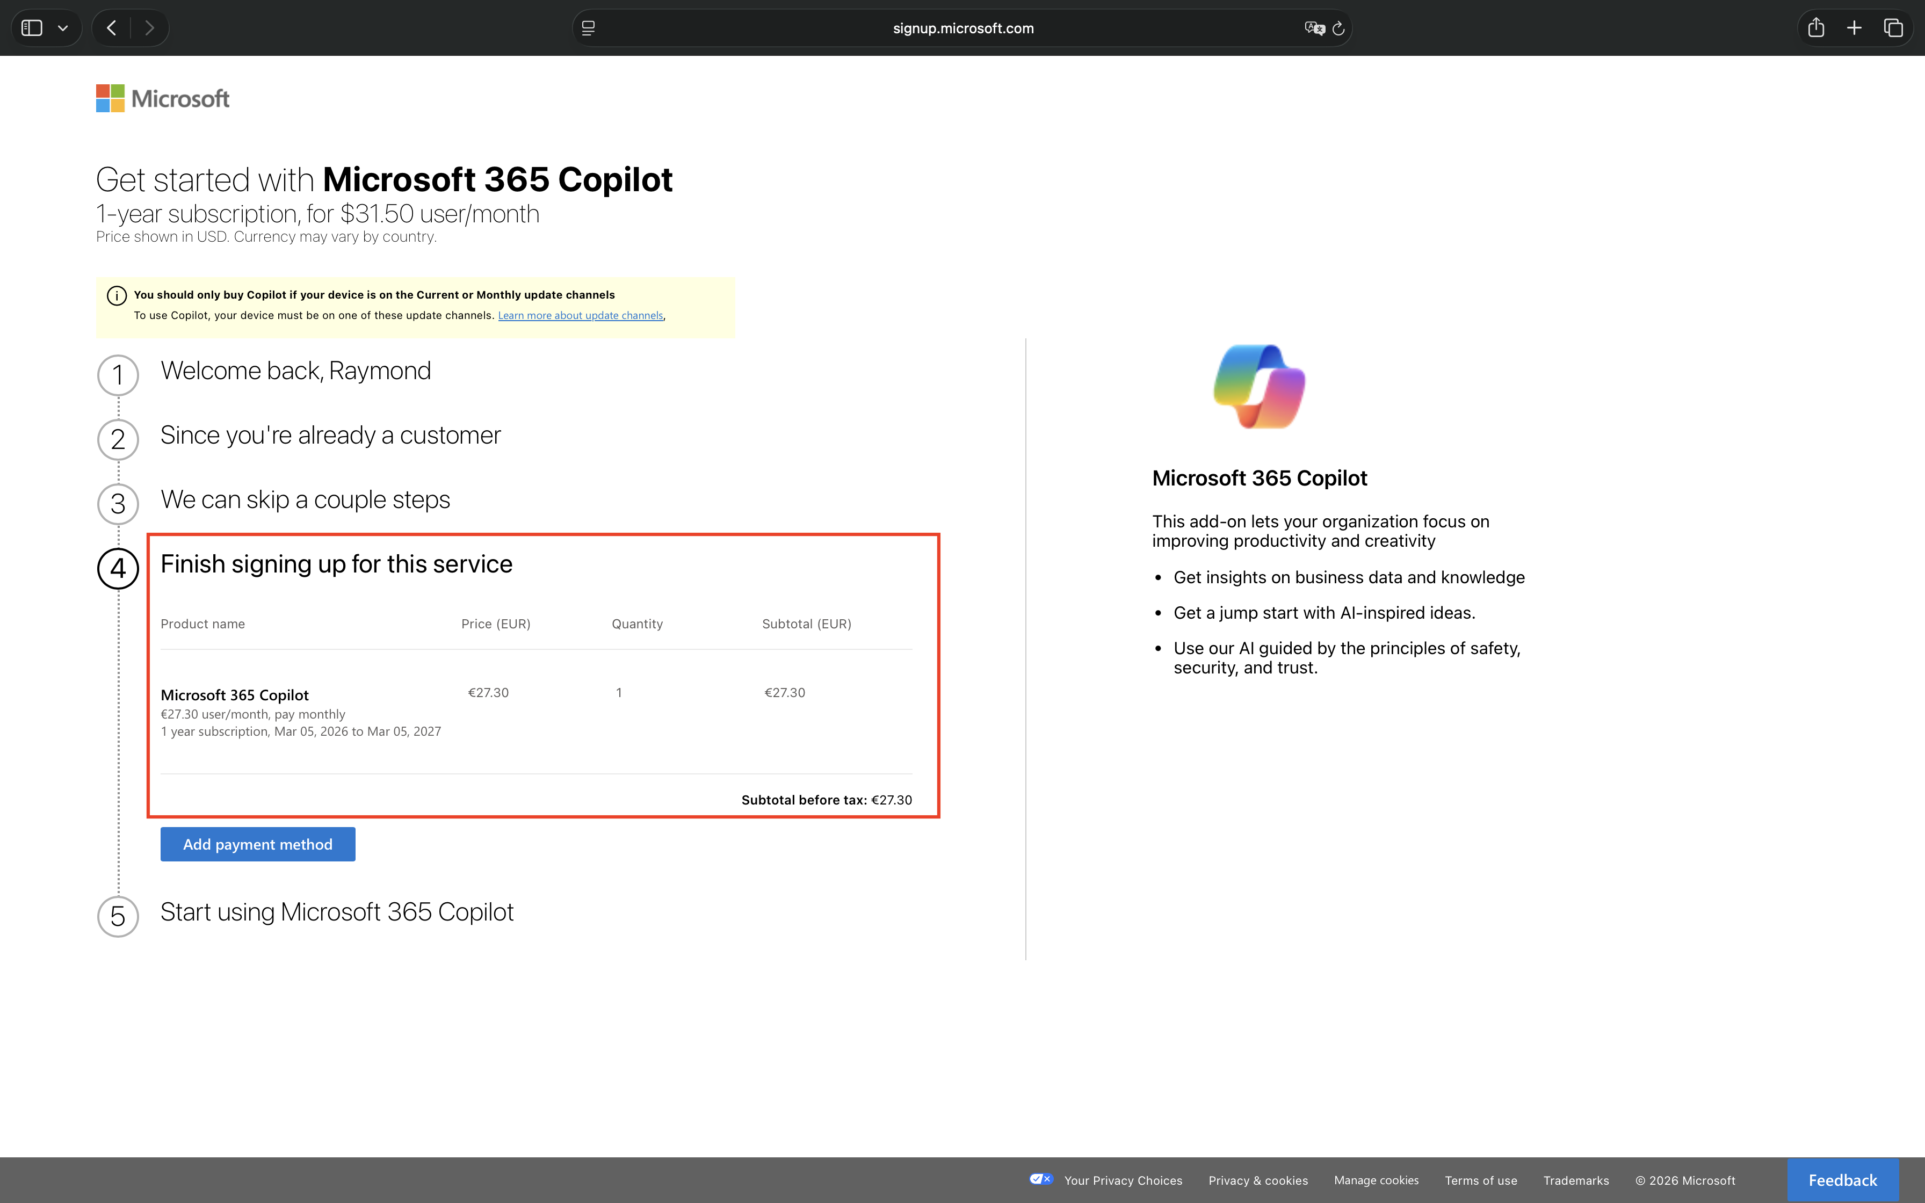Viewport: 1925px width, 1203px height.
Task: Open the Share sheet icon
Action: 1815,28
